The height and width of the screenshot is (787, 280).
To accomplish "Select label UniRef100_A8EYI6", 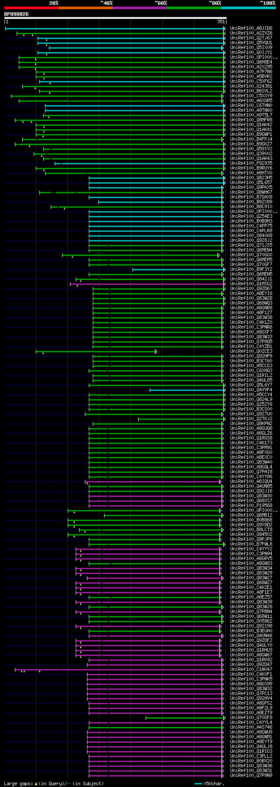I will tap(251, 294).
